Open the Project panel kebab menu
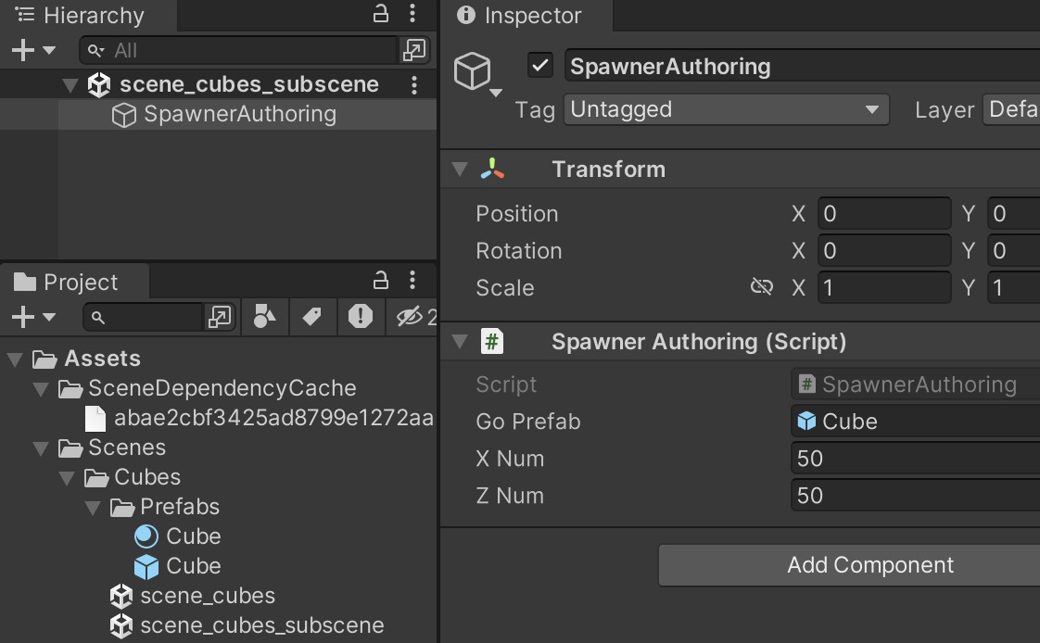 412,281
